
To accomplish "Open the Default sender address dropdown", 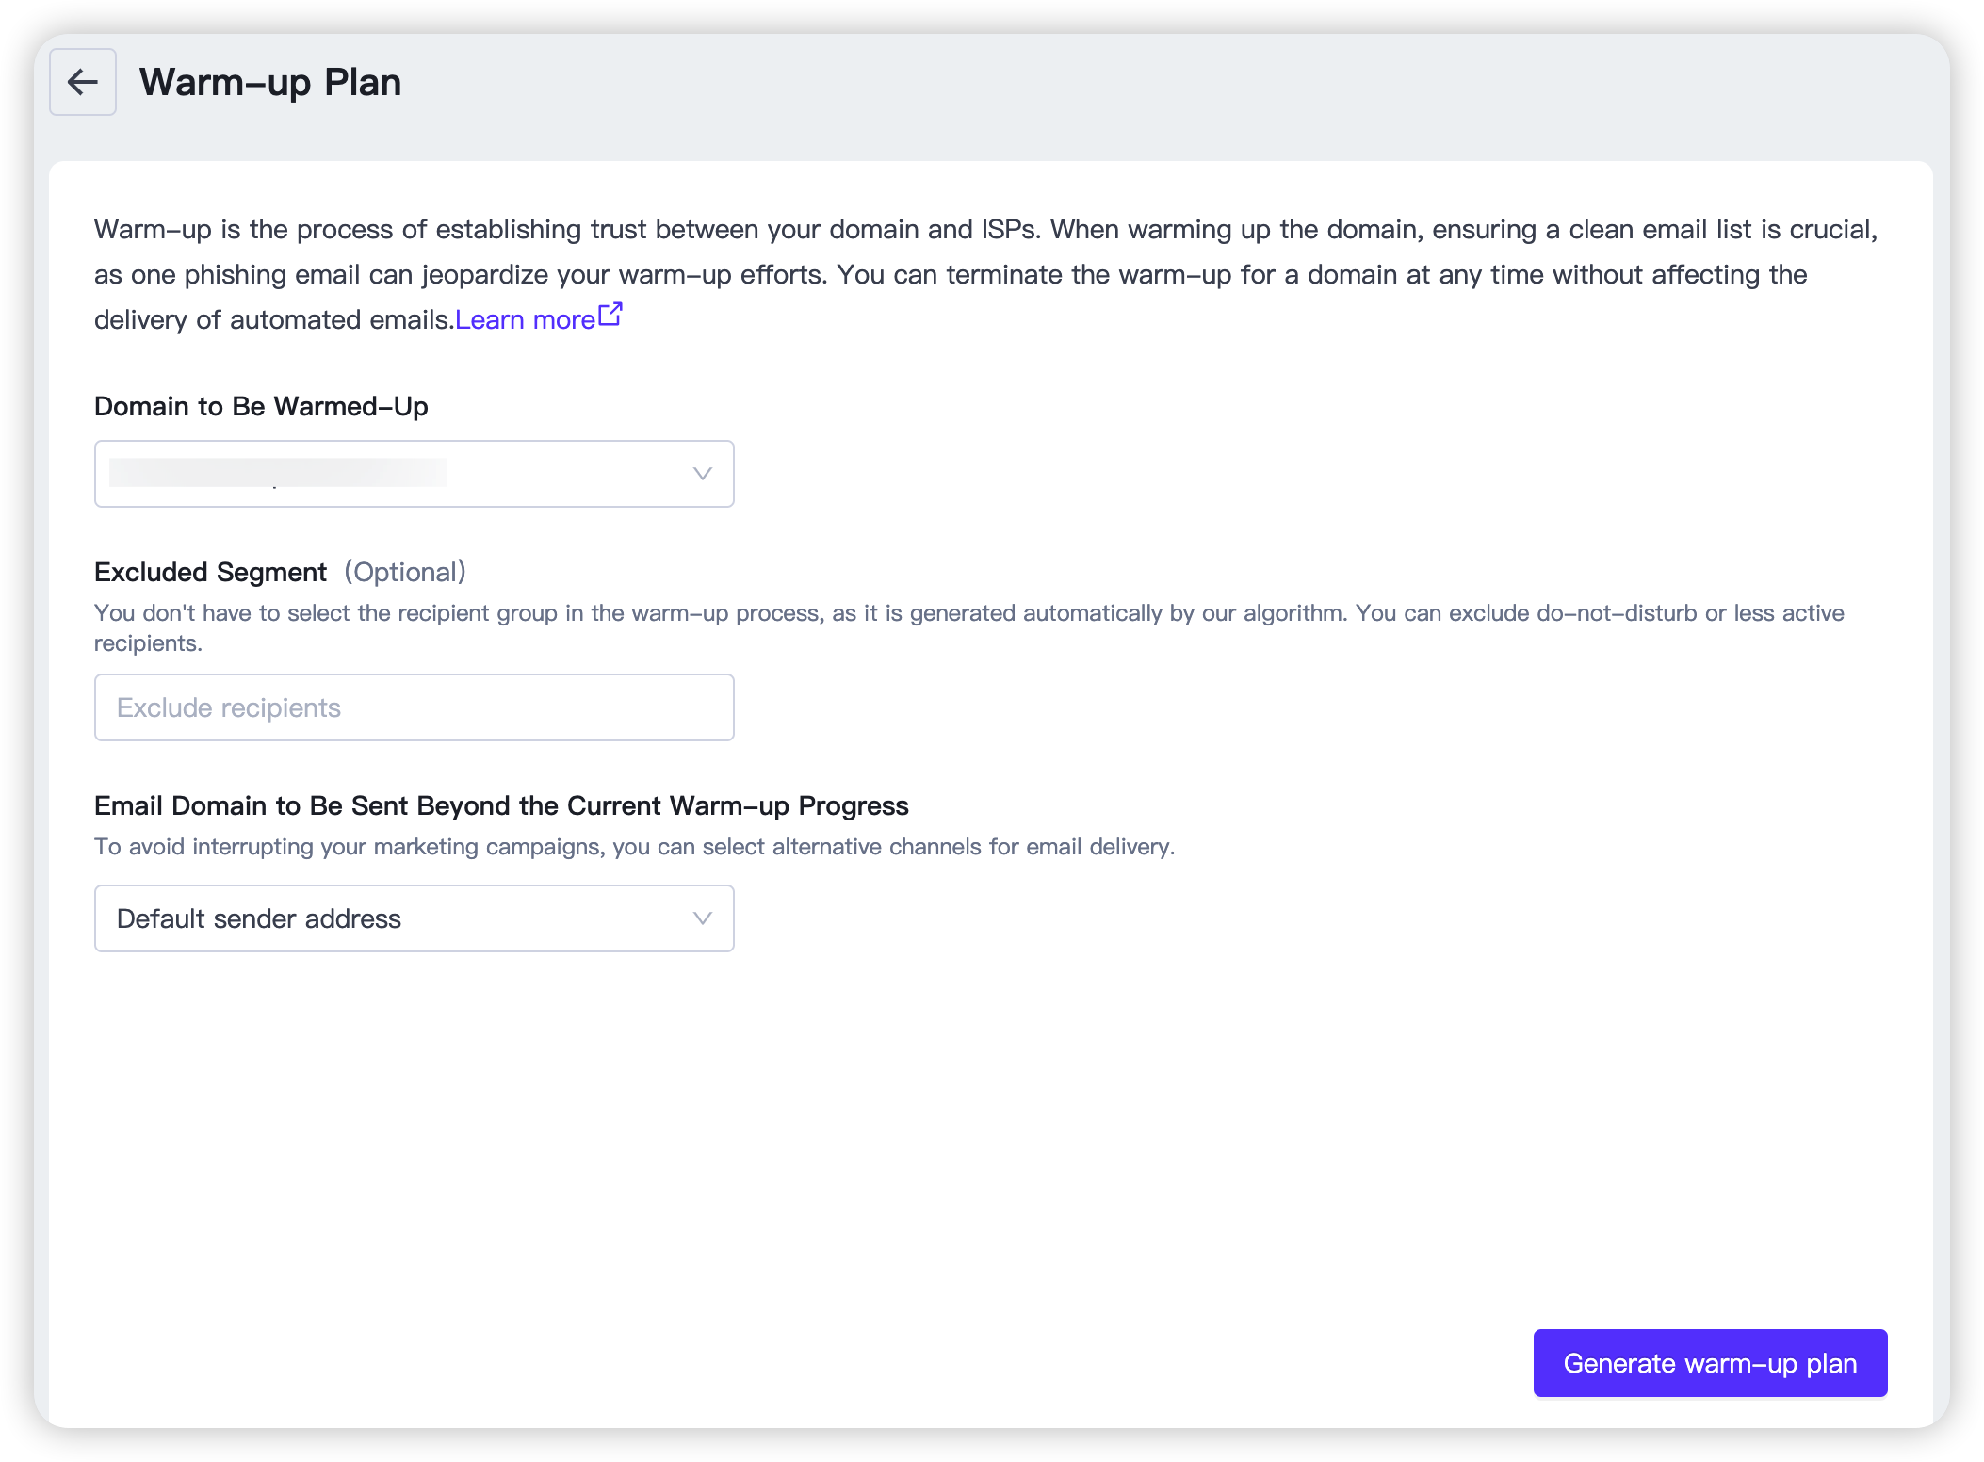I will 414,918.
